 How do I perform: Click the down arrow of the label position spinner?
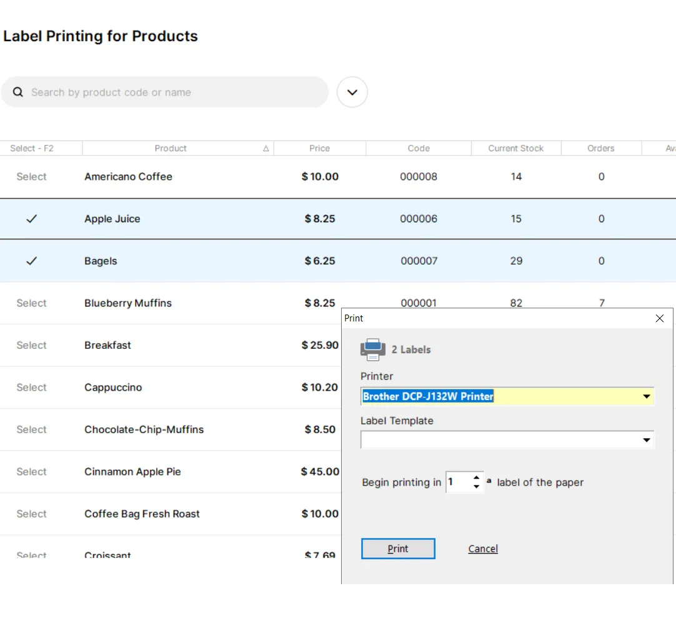click(x=476, y=486)
